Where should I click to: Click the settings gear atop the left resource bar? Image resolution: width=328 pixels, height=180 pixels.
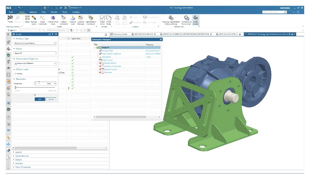click(x=8, y=34)
